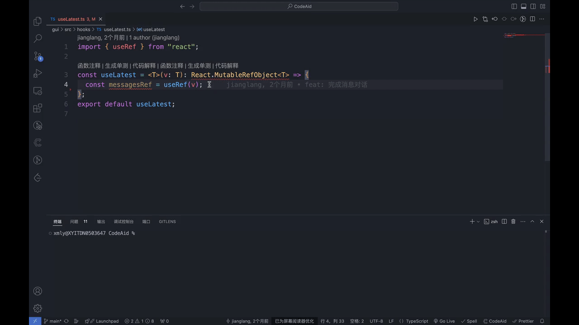Open the Remote Explorer view
Viewport: 579px width, 325px height.
click(x=38, y=91)
